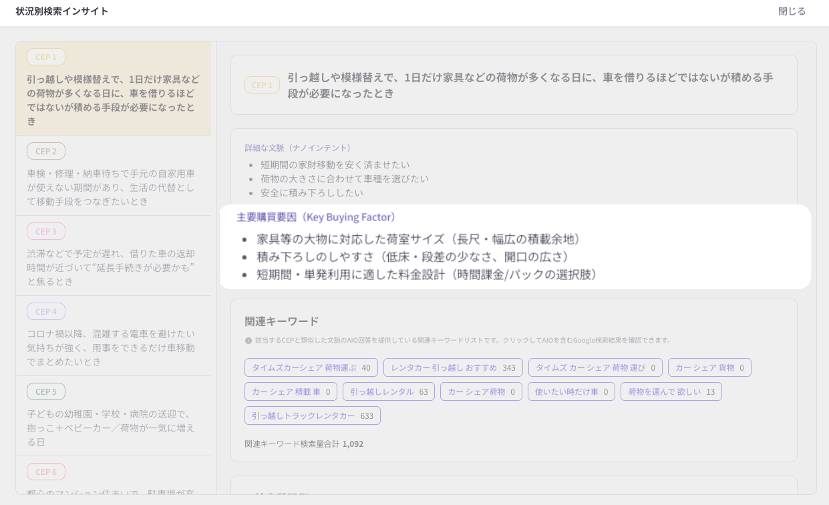829x505 pixels.
Task: Click the CEP 1 badge in main header
Action: [x=262, y=85]
